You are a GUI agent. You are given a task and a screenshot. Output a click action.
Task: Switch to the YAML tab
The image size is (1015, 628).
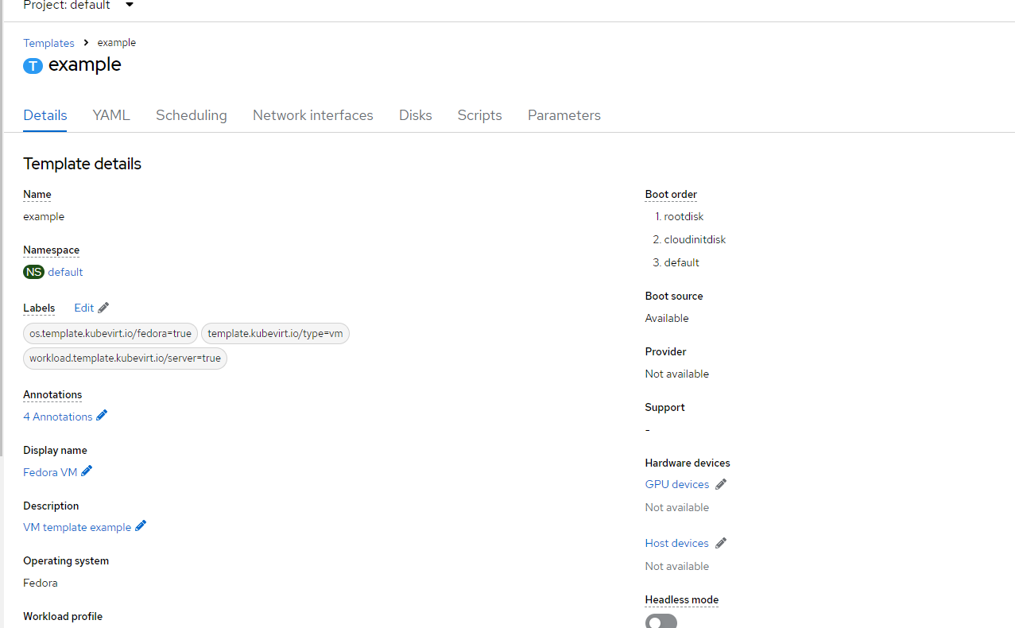click(x=110, y=115)
